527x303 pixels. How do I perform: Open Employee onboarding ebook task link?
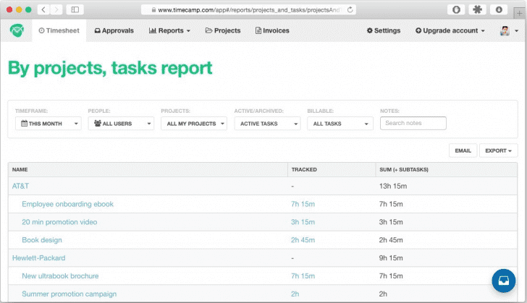pyautogui.click(x=67, y=204)
